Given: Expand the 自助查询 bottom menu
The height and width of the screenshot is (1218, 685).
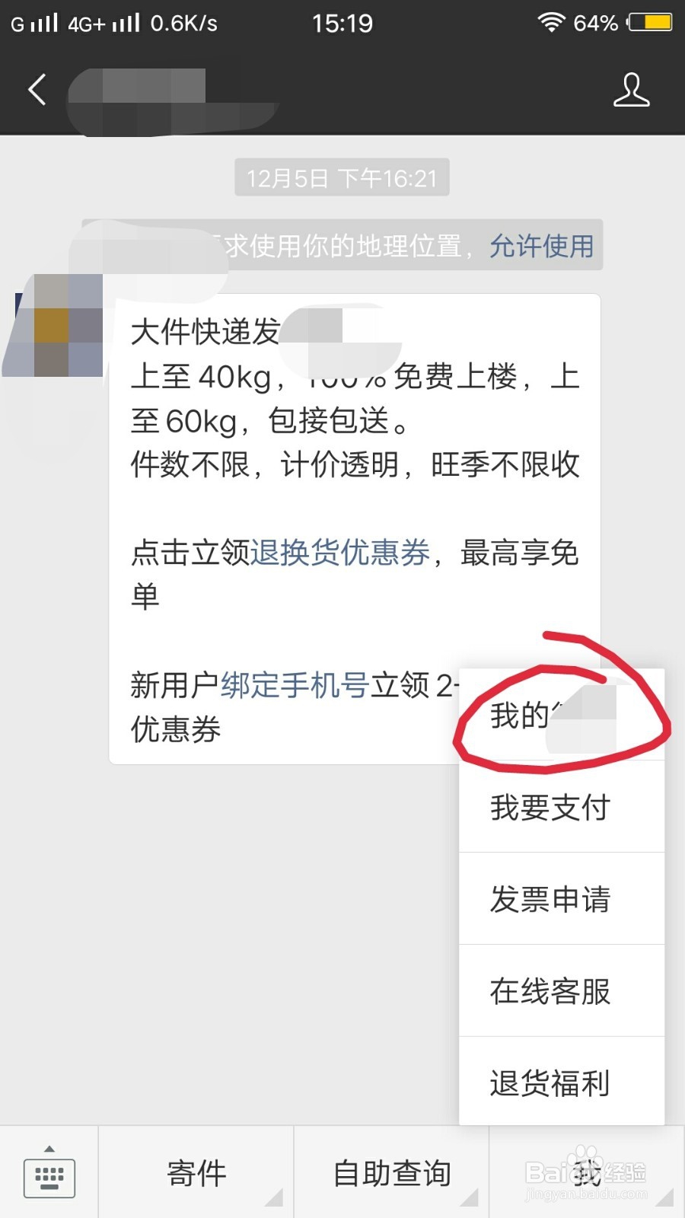Looking at the screenshot, I should coord(392,1173).
